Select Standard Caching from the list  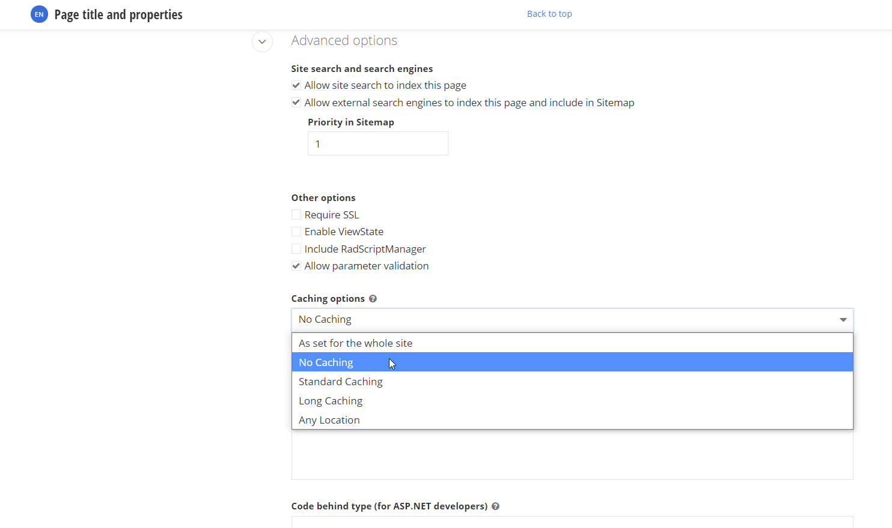tap(341, 381)
